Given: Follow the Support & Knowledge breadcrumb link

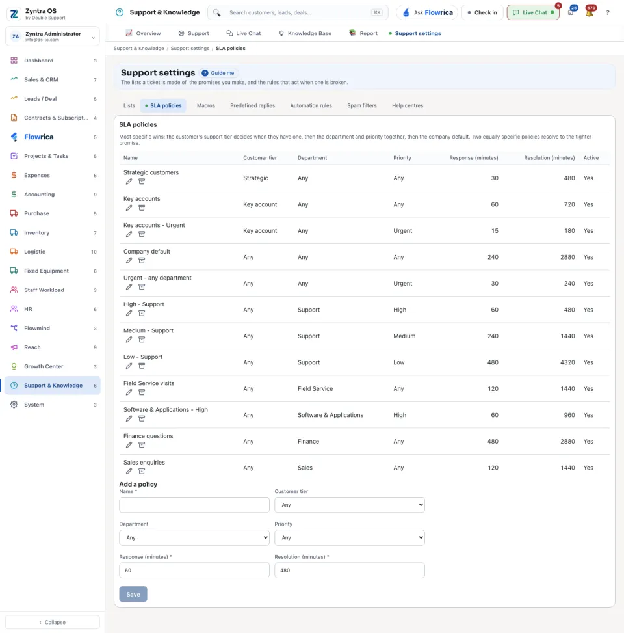Looking at the screenshot, I should 138,48.
